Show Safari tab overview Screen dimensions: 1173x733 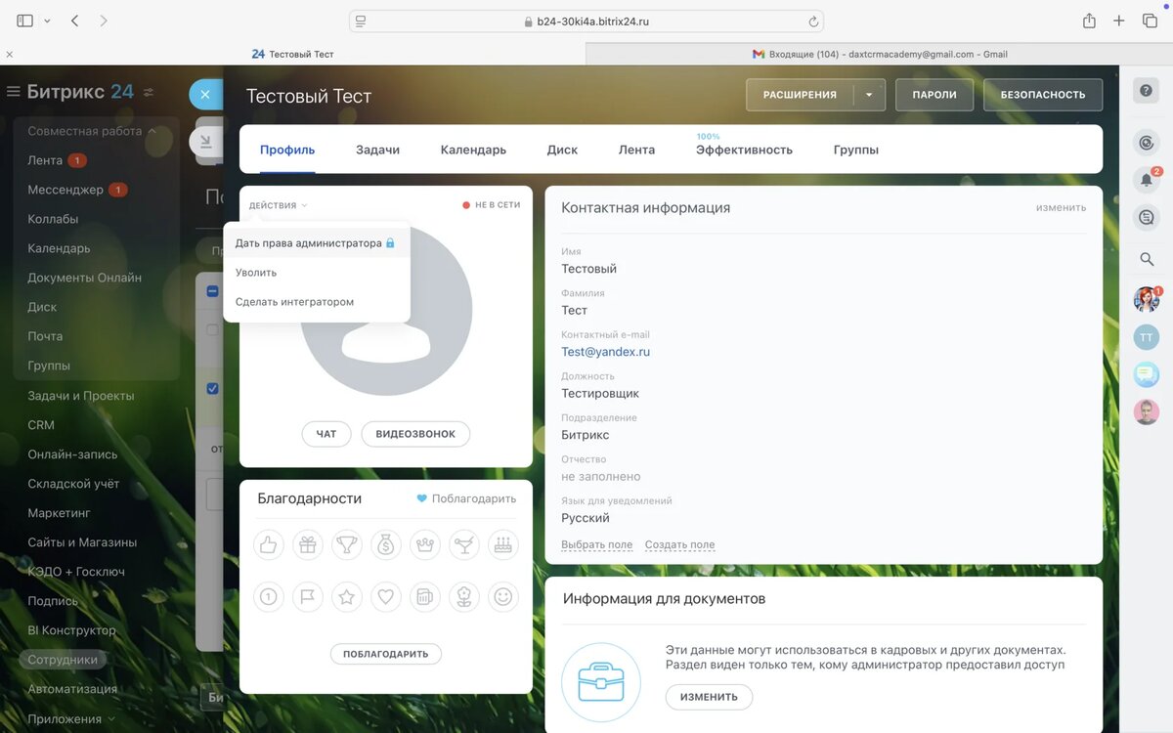1151,21
